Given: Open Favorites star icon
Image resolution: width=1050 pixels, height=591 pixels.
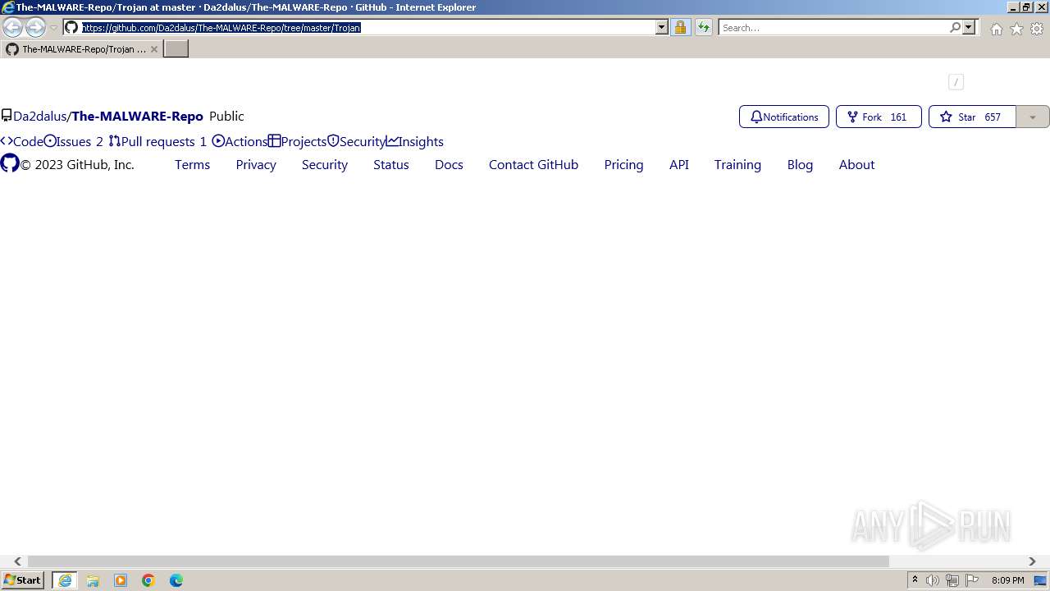Looking at the screenshot, I should point(1016,29).
